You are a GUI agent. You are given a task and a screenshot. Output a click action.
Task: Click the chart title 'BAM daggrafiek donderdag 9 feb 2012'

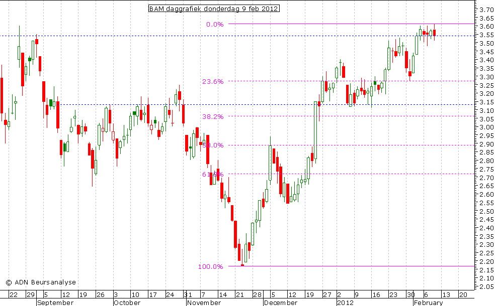point(214,9)
